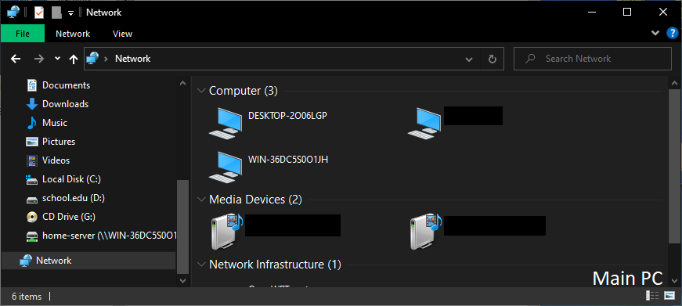682x306 pixels.
Task: Open the Properties quick access toolbar icon
Action: [x=39, y=13]
